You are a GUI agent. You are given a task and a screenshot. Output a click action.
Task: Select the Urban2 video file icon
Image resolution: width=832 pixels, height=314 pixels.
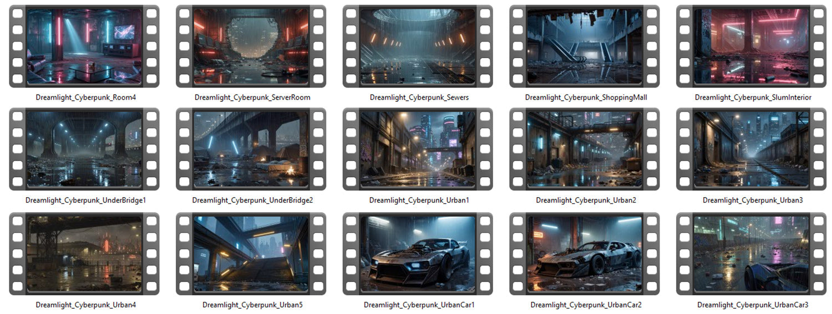pyautogui.click(x=585, y=150)
